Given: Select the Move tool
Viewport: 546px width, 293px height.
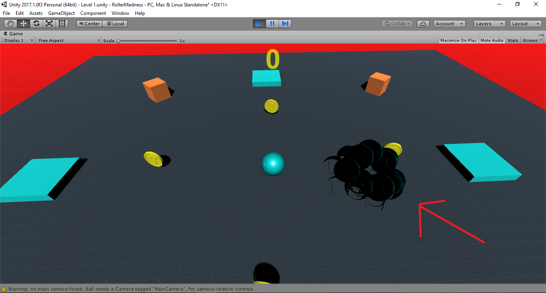Looking at the screenshot, I should pyautogui.click(x=23, y=24).
